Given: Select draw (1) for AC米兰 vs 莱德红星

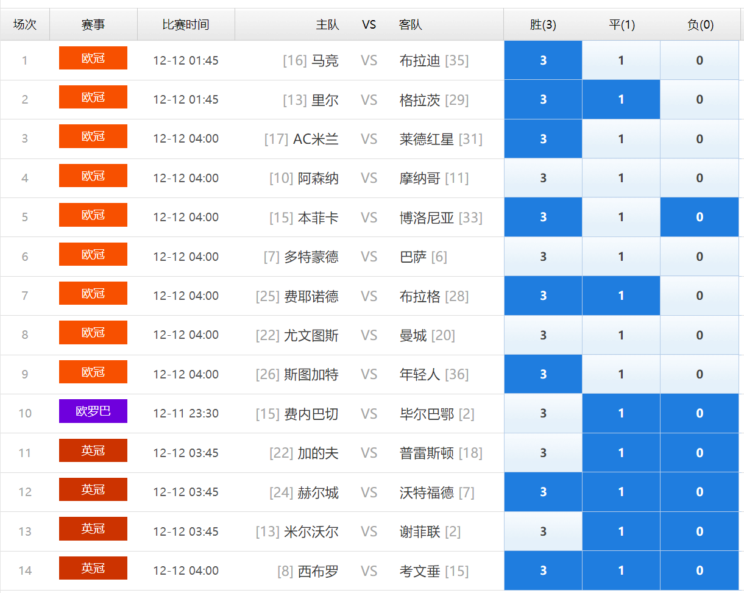Looking at the screenshot, I should click(x=621, y=139).
